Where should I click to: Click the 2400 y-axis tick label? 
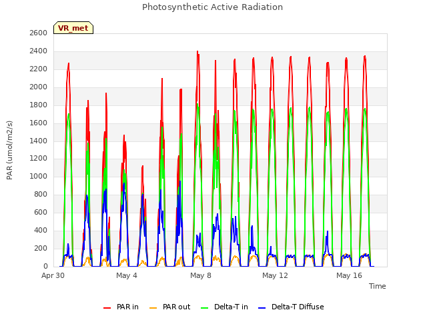point(39,51)
